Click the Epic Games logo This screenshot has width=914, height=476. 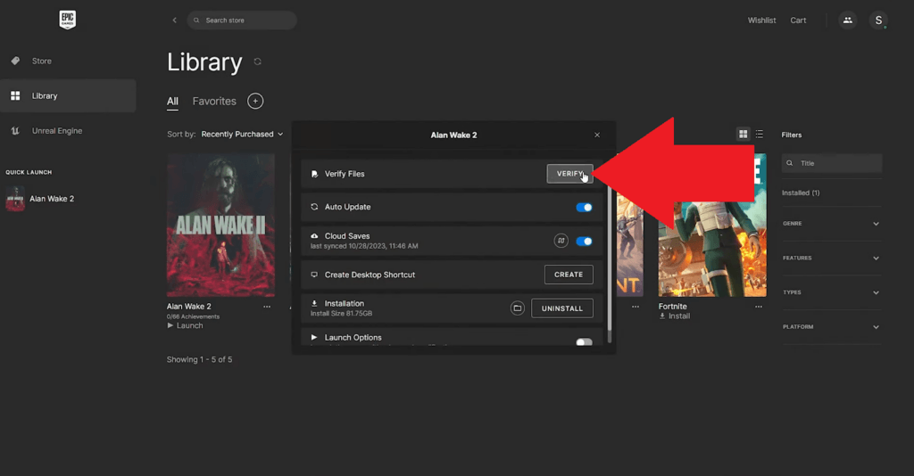coord(68,20)
